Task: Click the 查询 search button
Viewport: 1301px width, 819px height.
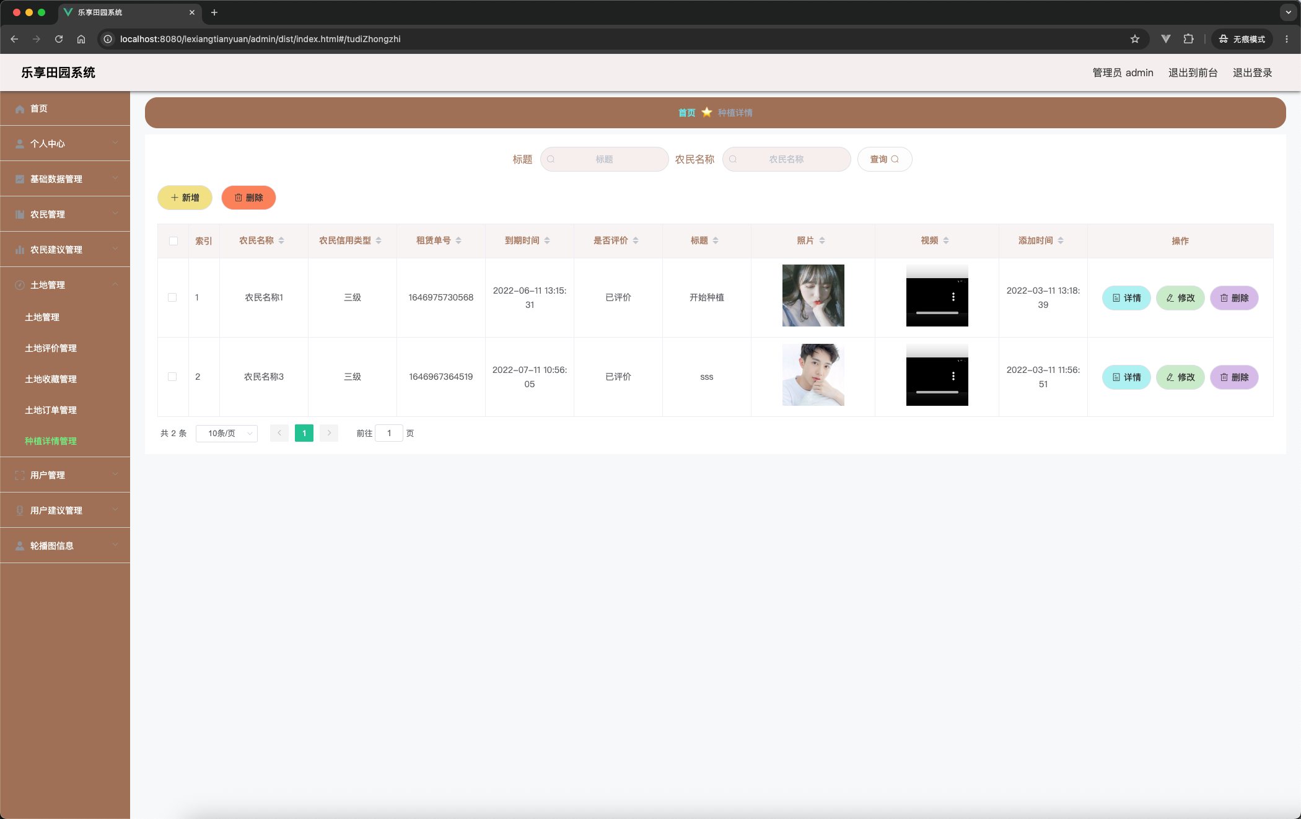Action: click(885, 159)
